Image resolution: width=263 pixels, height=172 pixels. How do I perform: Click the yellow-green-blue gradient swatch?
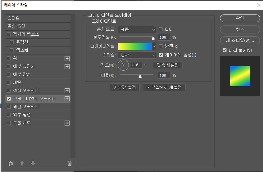pos(135,46)
